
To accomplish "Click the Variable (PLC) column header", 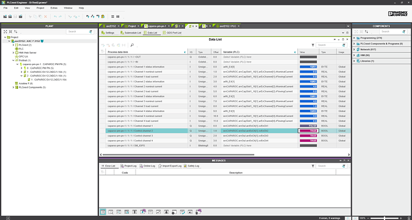I will click(x=259, y=52).
